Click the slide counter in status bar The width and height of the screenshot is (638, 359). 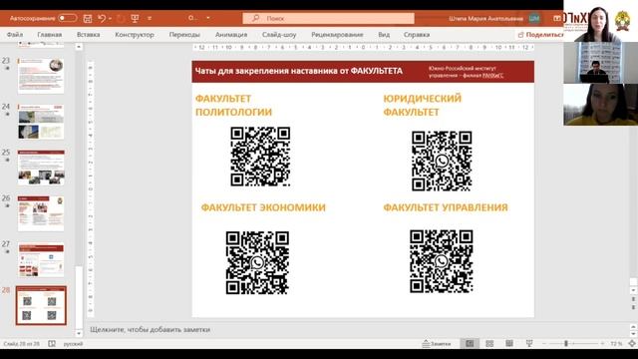(x=22, y=344)
